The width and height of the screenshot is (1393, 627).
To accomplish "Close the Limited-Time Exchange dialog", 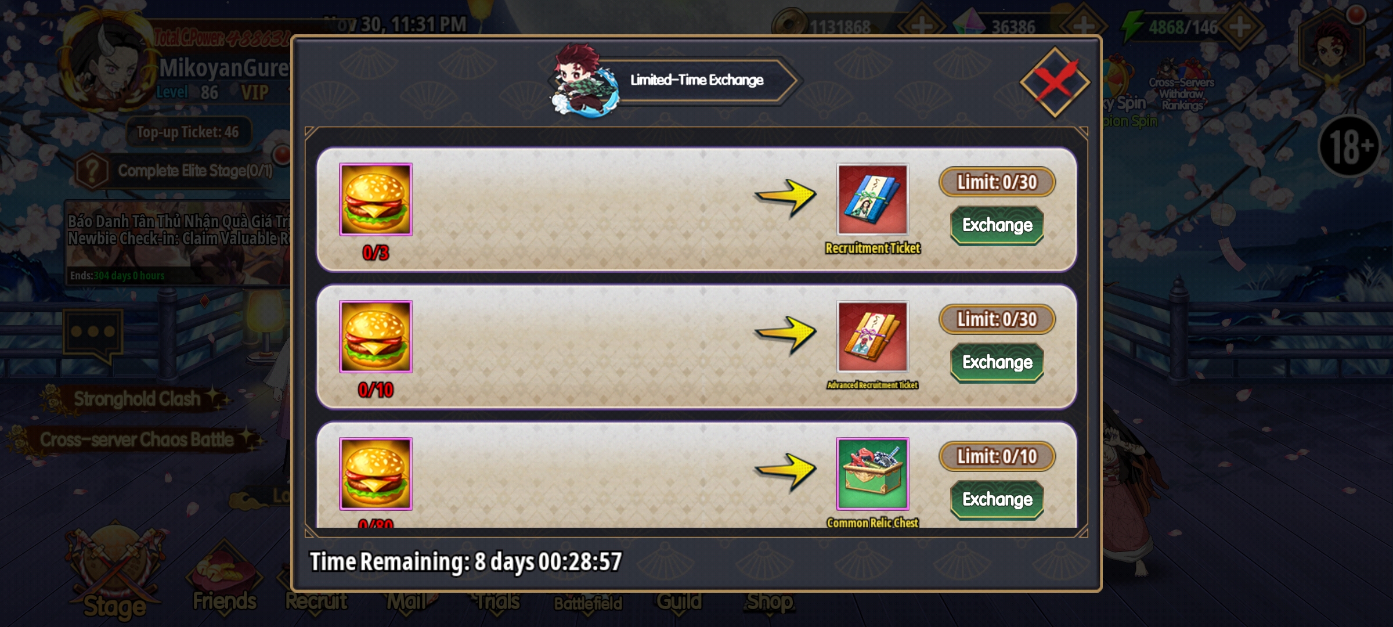I will pyautogui.click(x=1055, y=82).
